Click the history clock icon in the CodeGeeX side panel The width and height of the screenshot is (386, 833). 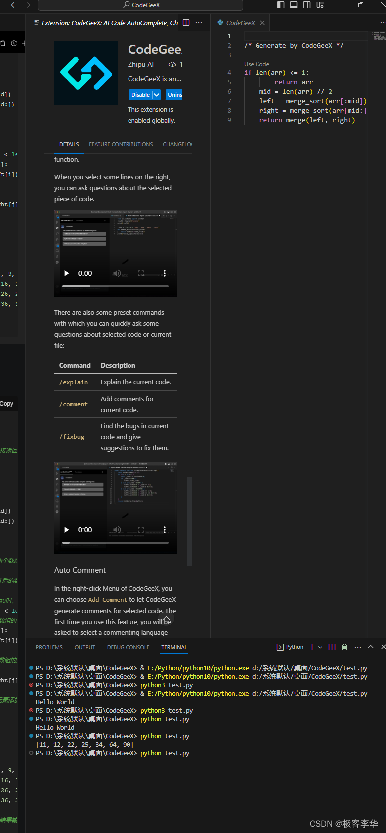pos(14,43)
